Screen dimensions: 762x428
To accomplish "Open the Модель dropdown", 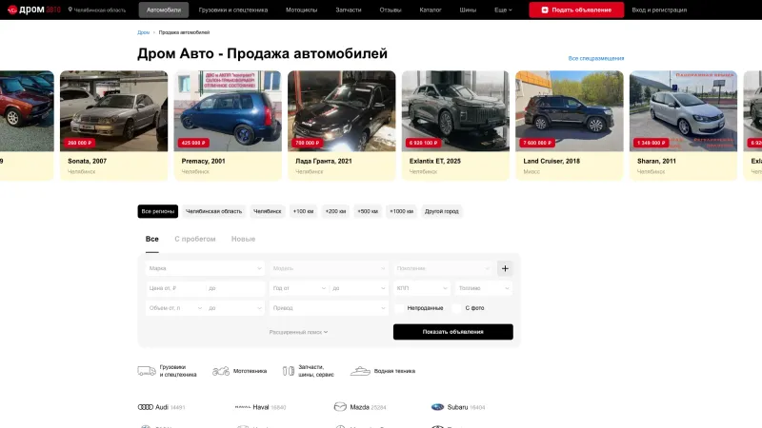I will coord(329,268).
